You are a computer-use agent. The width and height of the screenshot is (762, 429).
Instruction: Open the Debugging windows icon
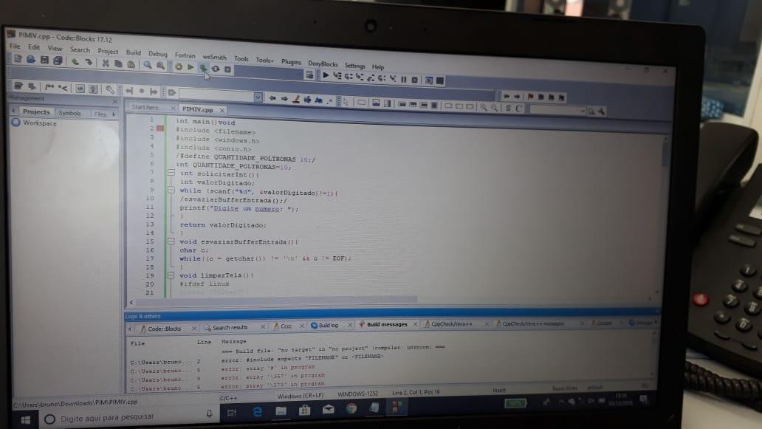[x=428, y=80]
